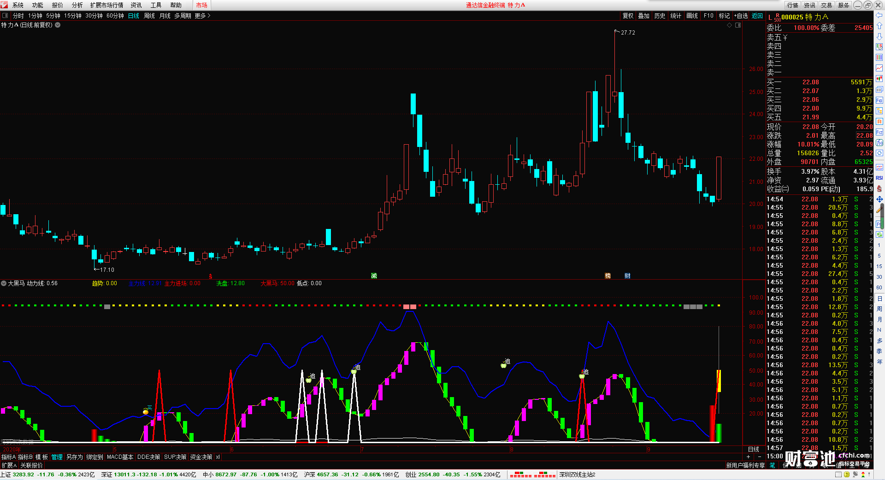Open the 标记 marker dropdown
Screen dimensions: 885x480
[x=724, y=16]
